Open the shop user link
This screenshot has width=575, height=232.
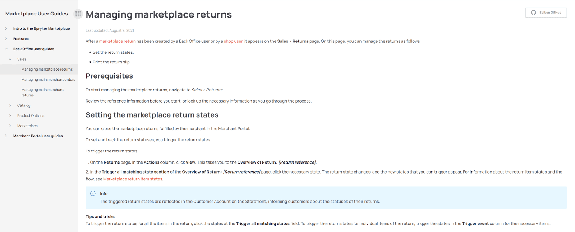coord(233,41)
